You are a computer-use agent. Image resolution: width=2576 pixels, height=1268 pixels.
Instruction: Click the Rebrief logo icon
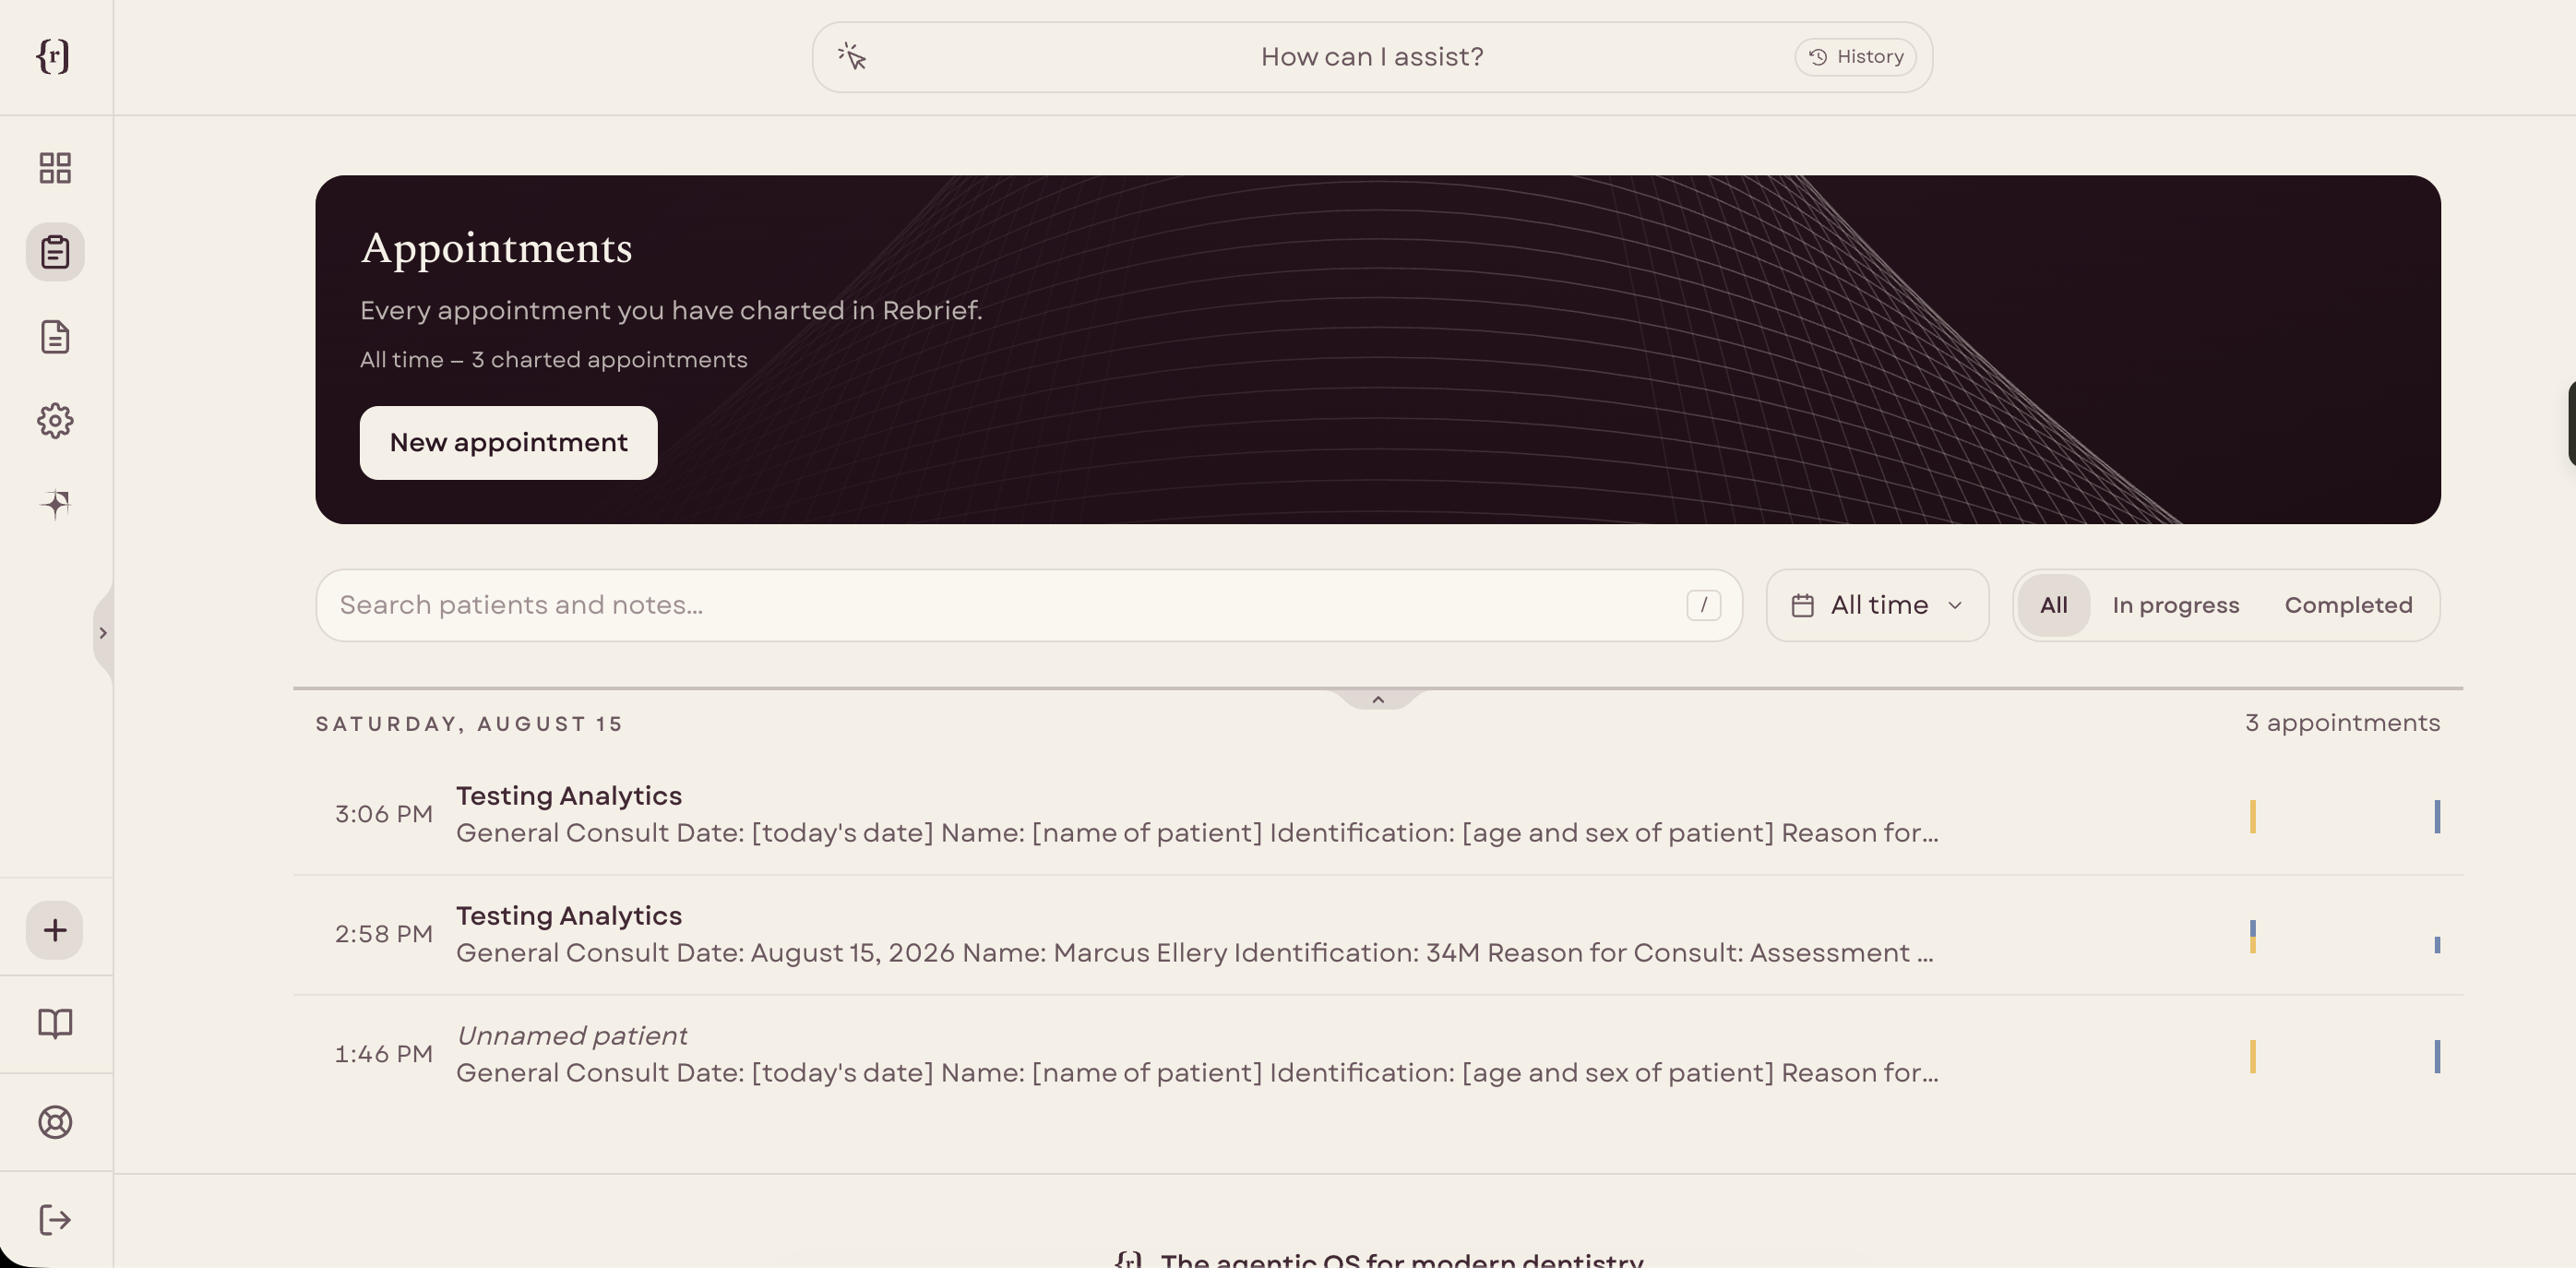[x=53, y=56]
